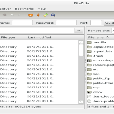114x114 pixels.
Task: Select the etc folder icon
Action: (x=89, y=69)
